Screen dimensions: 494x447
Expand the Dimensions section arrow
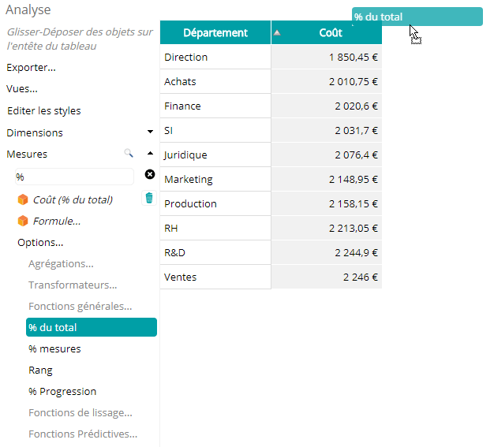point(150,132)
